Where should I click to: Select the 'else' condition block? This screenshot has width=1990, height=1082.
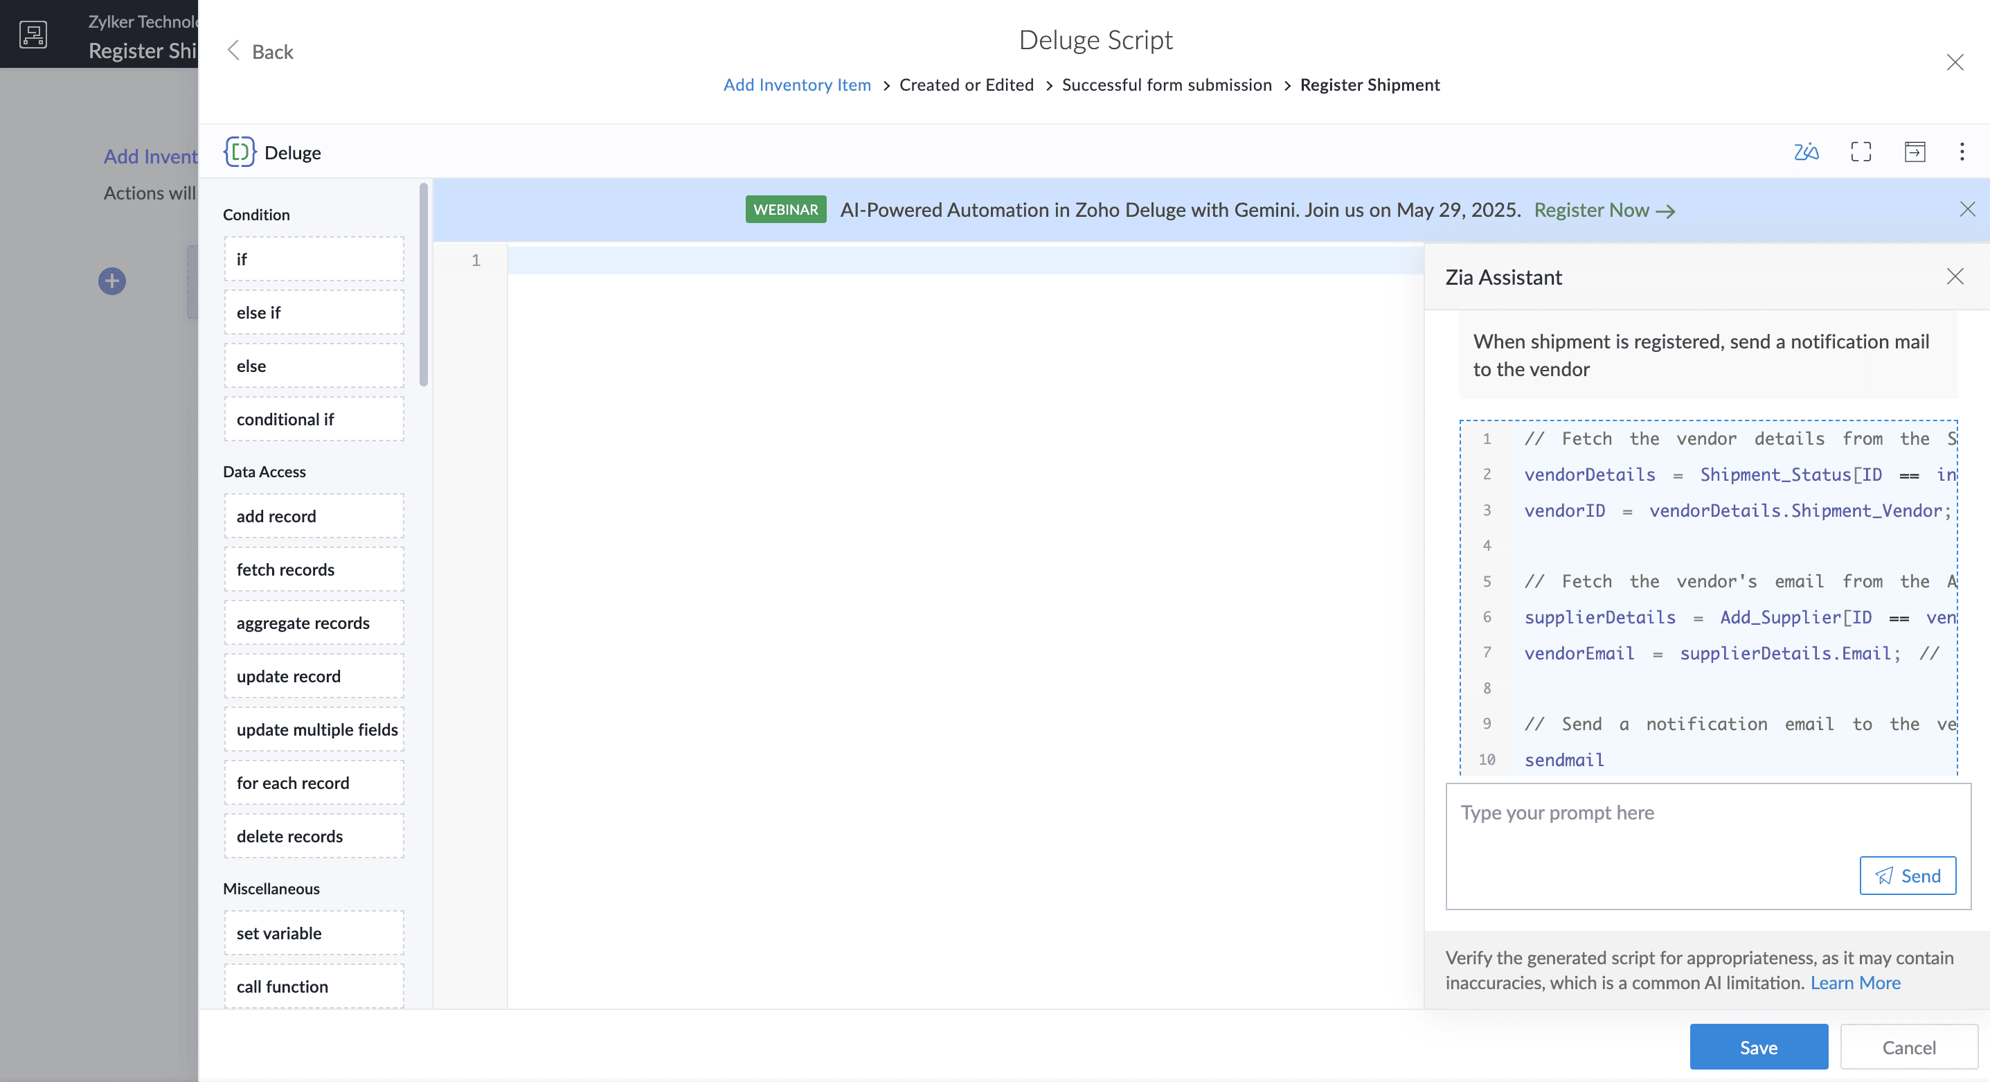point(314,366)
